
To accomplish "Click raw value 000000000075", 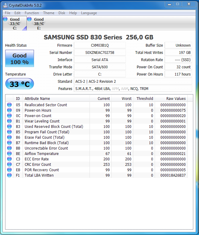I will 173,110.
